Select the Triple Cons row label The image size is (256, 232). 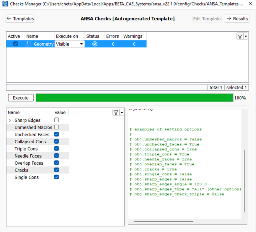[26, 149]
